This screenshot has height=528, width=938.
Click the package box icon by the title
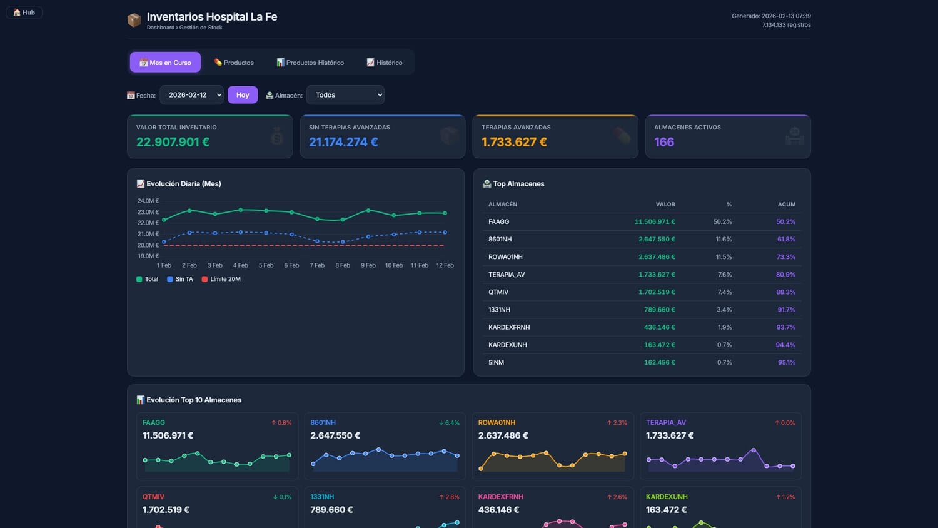(x=134, y=20)
